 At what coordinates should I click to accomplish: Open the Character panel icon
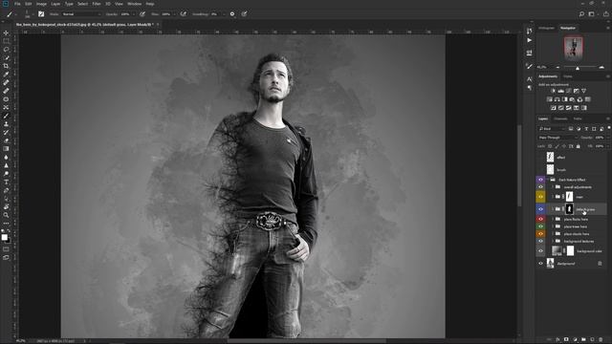click(x=529, y=79)
